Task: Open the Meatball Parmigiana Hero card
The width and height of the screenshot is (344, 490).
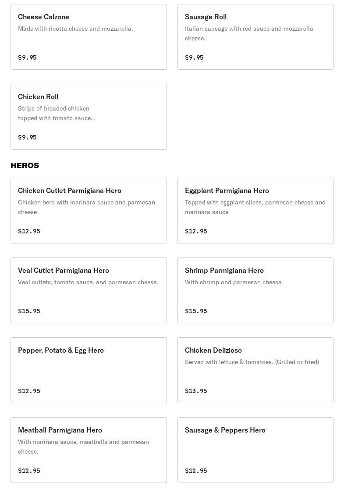Action: (89, 450)
